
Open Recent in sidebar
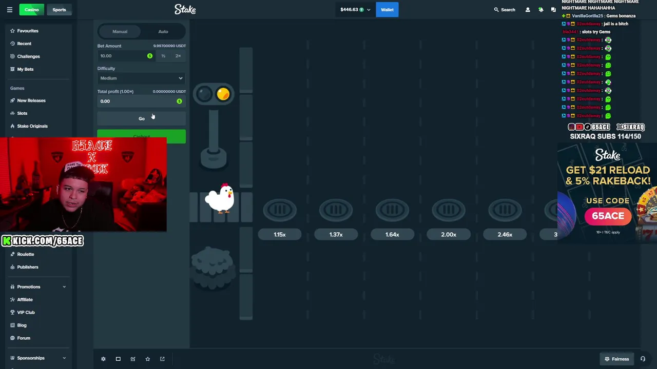(24, 44)
